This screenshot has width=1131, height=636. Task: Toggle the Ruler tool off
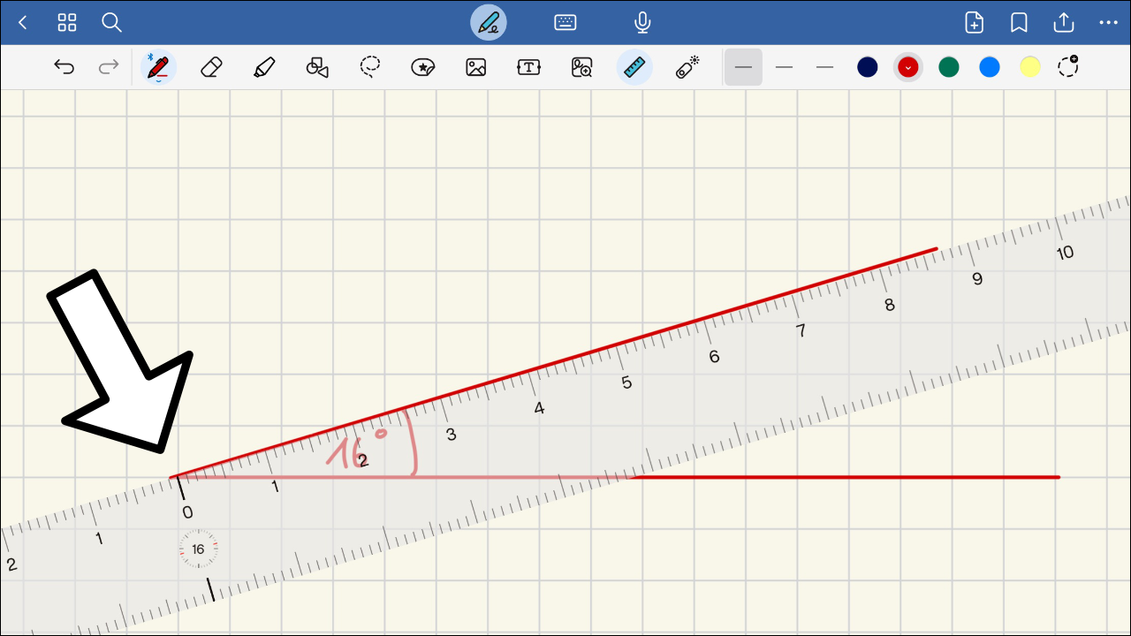click(634, 67)
